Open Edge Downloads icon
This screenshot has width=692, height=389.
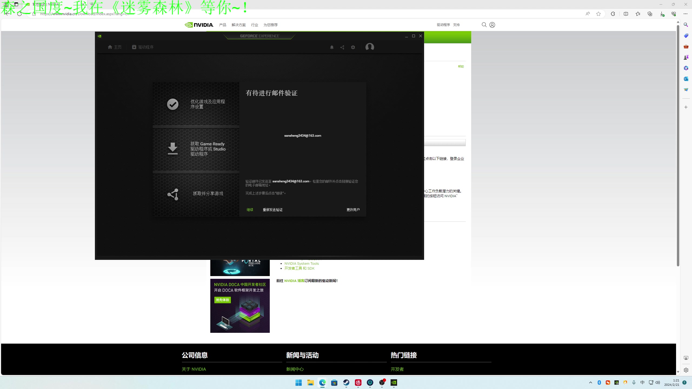(662, 14)
